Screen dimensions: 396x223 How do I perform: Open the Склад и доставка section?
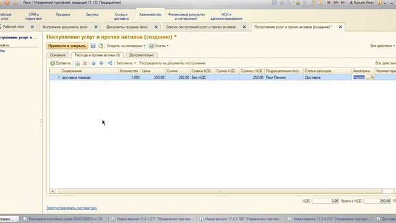(121, 17)
